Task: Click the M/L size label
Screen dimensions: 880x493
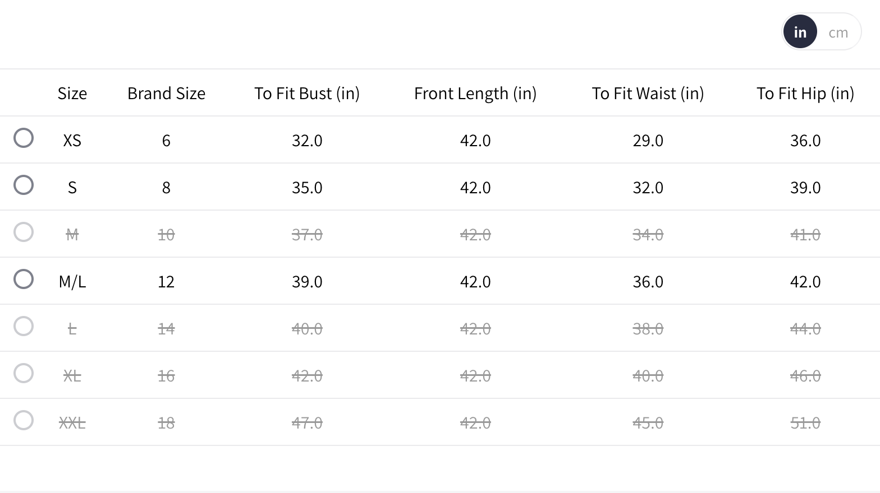Action: 72,282
